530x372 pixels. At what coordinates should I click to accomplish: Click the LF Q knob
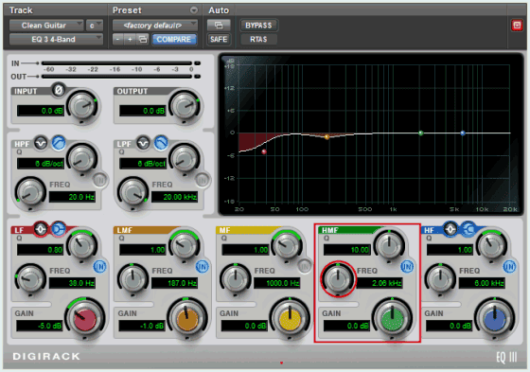(x=82, y=245)
